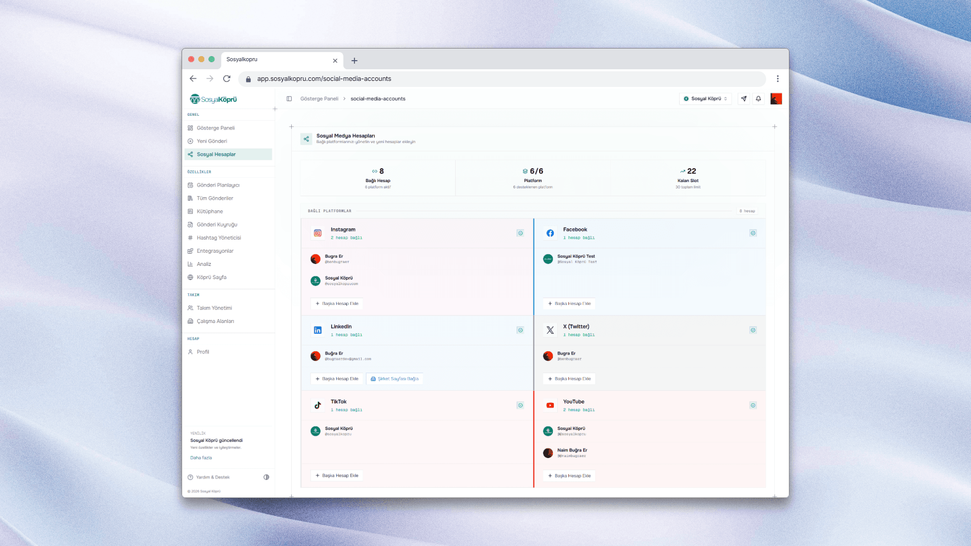Toggle the dark mode contrast icon
This screenshot has height=546, width=971.
pyautogui.click(x=267, y=477)
